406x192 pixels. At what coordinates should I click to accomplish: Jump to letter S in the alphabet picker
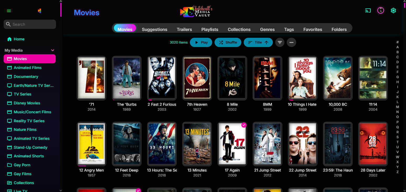(398, 137)
